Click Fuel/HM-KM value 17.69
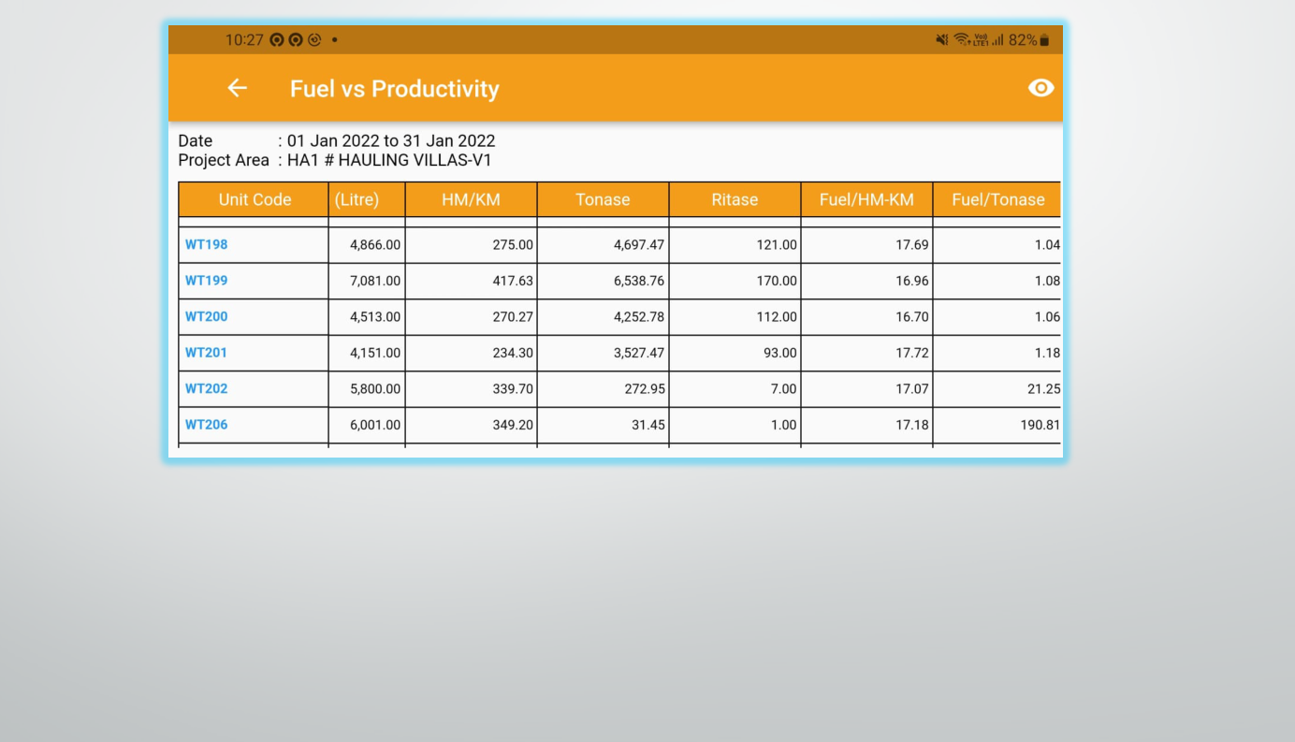Viewport: 1295px width, 742px height. (912, 245)
